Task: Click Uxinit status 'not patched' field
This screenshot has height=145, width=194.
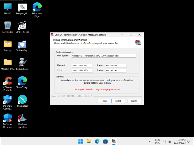Action: pyautogui.click(x=116, y=70)
